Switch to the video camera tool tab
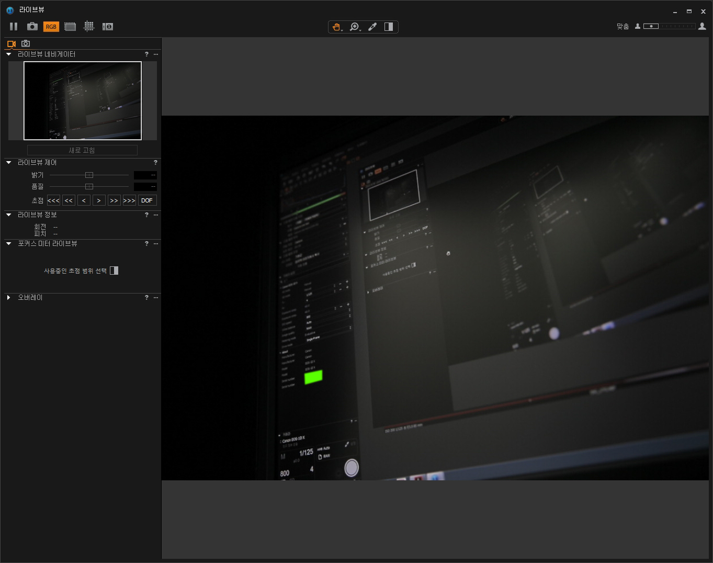This screenshot has width=713, height=563. (x=12, y=44)
